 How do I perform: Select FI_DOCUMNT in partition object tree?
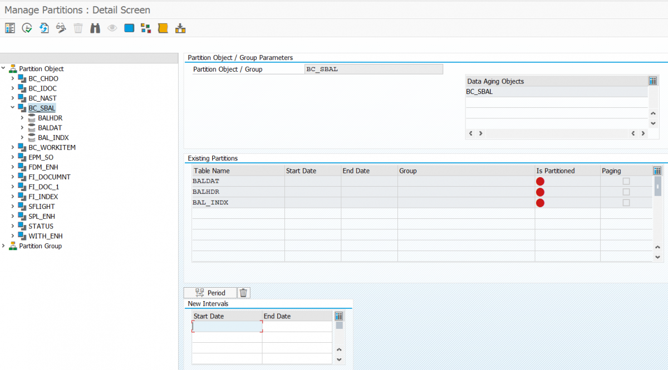click(50, 177)
